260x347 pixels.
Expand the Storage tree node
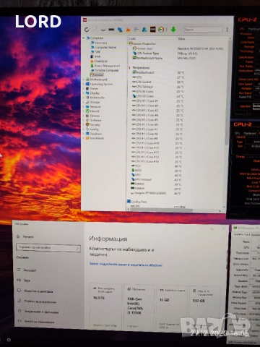click(84, 102)
